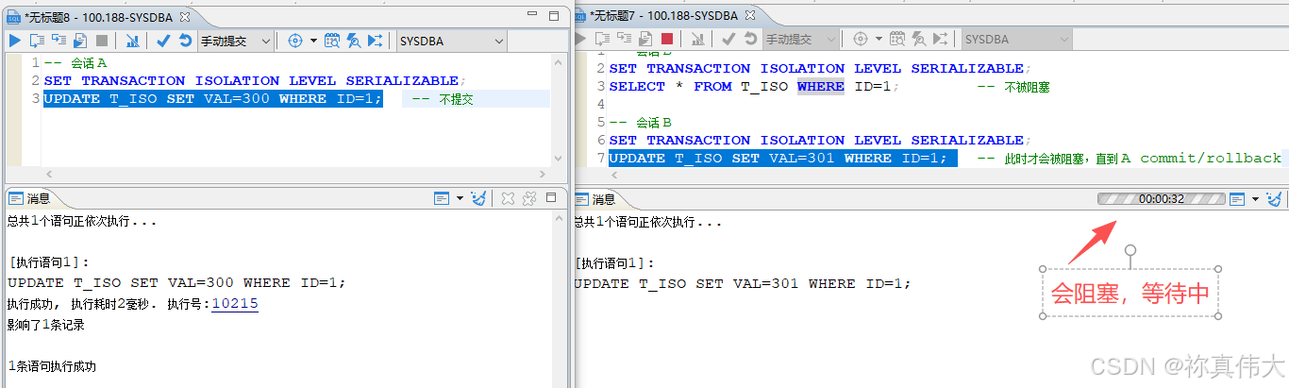
Task: Click '-- 不提交' comment in 无标题8 editor
Action: [442, 99]
